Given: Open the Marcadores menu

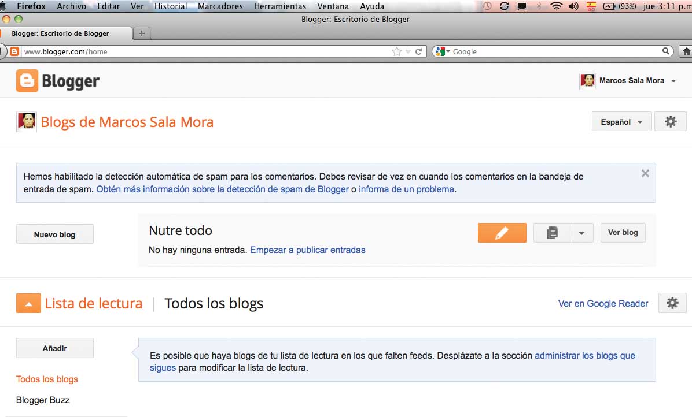Looking at the screenshot, I should click(x=220, y=6).
